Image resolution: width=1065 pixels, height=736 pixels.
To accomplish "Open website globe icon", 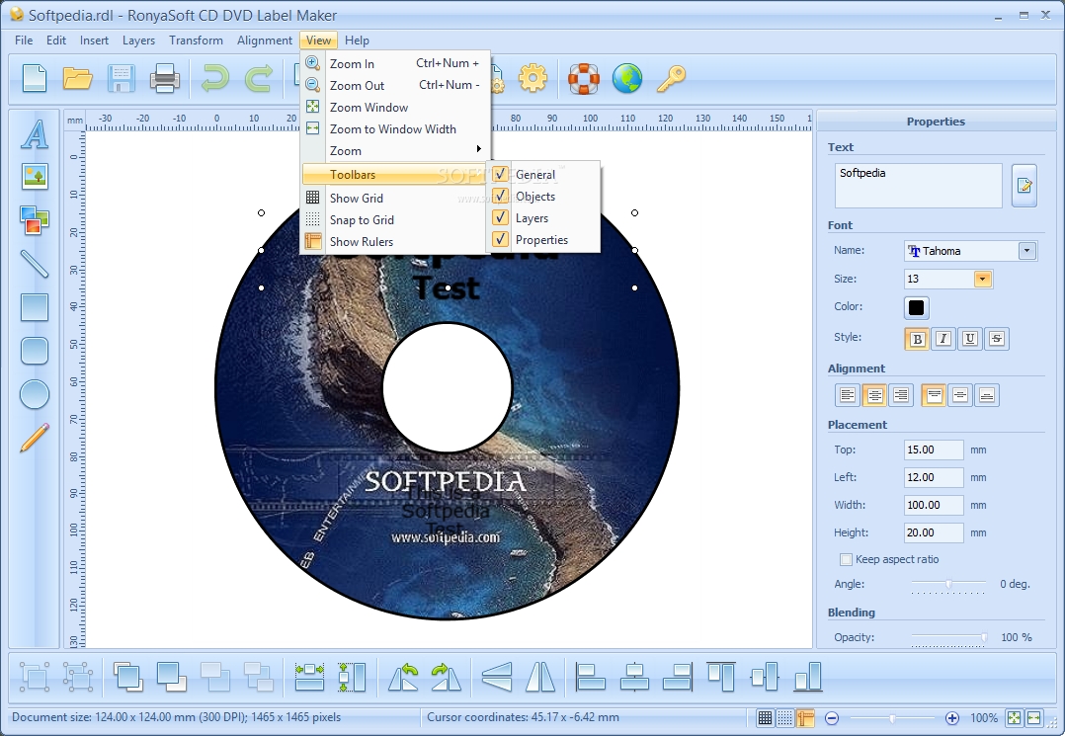I will click(627, 78).
